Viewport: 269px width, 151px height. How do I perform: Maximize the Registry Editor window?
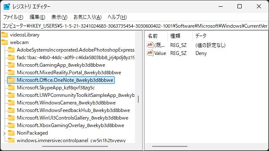tap(240, 7)
